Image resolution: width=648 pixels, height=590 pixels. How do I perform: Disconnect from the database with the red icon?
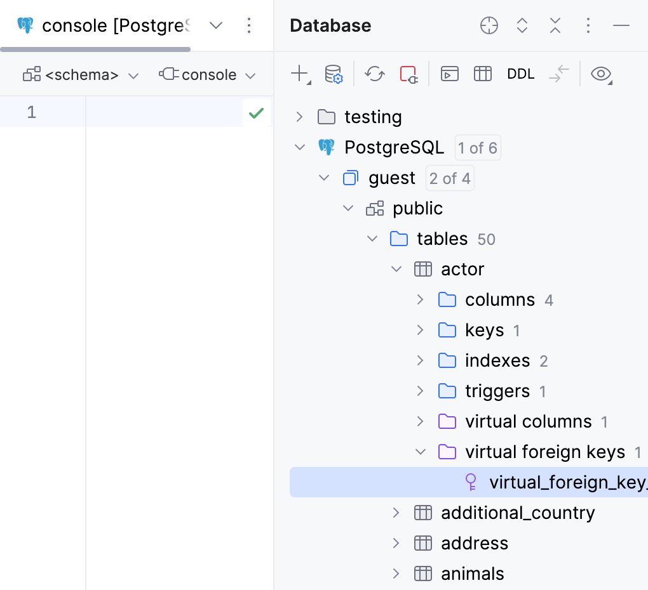pos(408,74)
